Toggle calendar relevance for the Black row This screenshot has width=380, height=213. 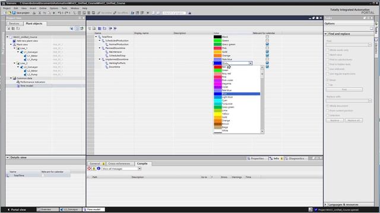pos(267,37)
